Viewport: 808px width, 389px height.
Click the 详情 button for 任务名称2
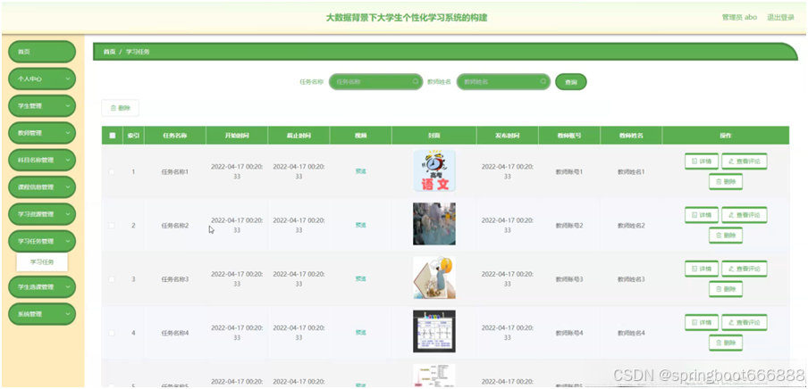(x=702, y=214)
